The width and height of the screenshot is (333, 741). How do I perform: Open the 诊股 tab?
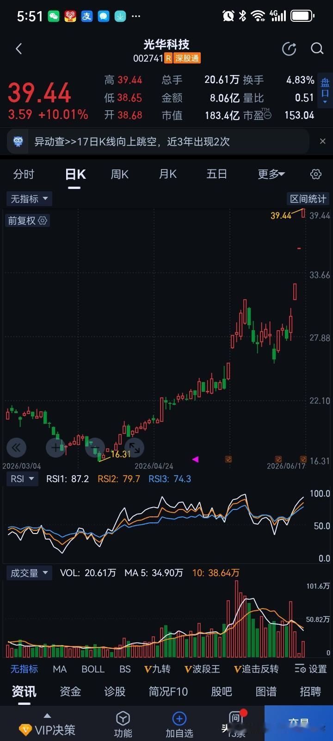click(x=115, y=691)
